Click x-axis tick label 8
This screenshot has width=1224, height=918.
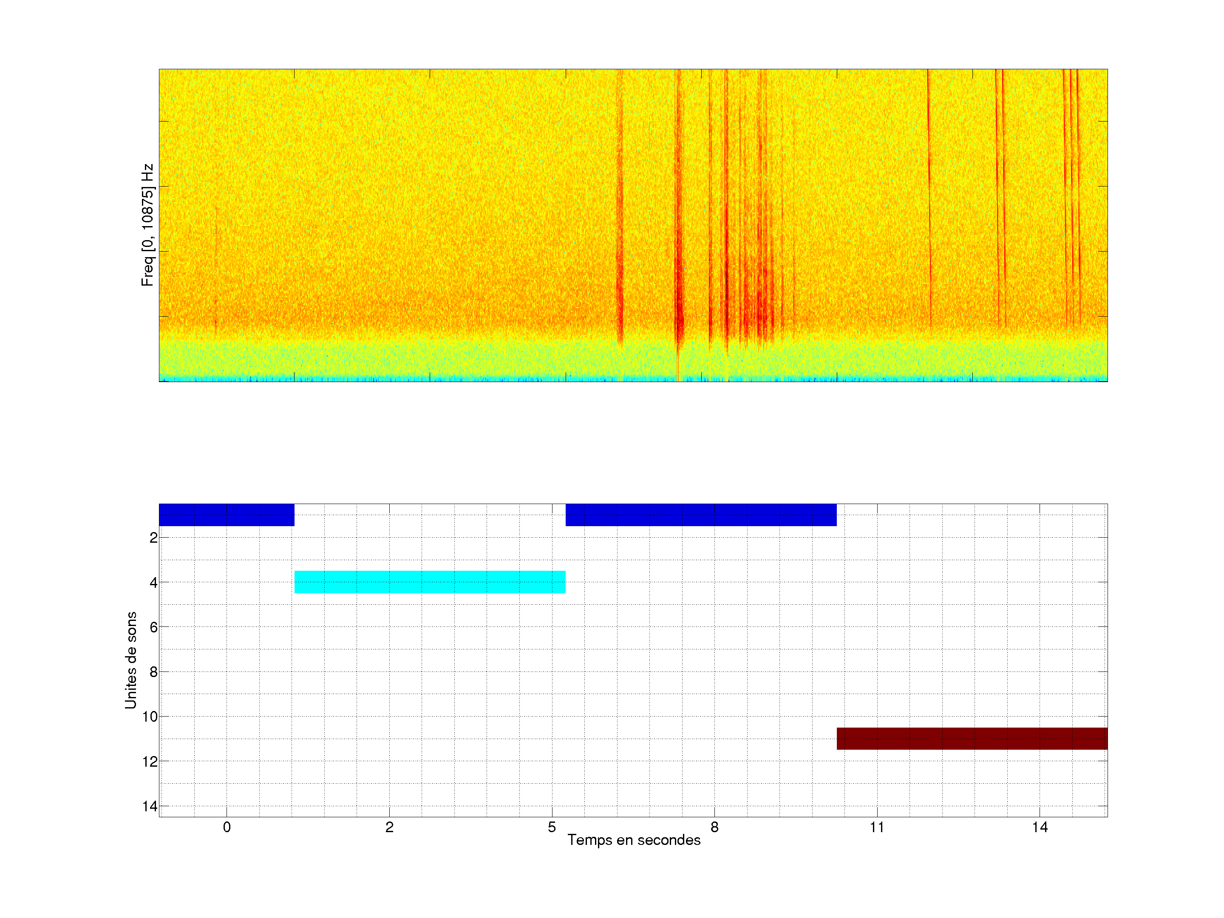(x=714, y=827)
